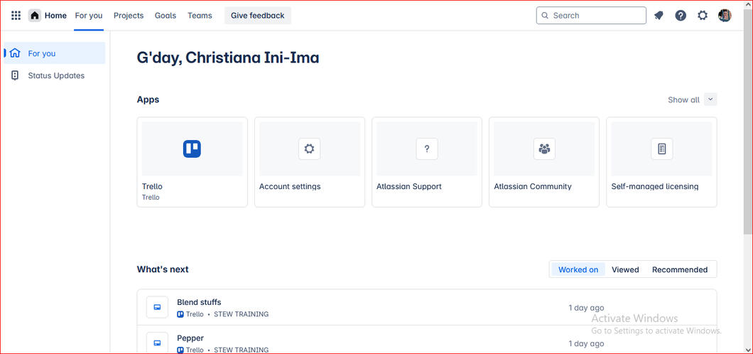Click STEW TRAINING under Blend stuffs
753x354 pixels.
pyautogui.click(x=241, y=314)
